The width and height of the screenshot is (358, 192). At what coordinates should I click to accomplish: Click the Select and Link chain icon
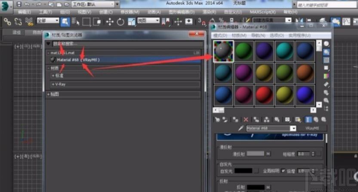7,21
